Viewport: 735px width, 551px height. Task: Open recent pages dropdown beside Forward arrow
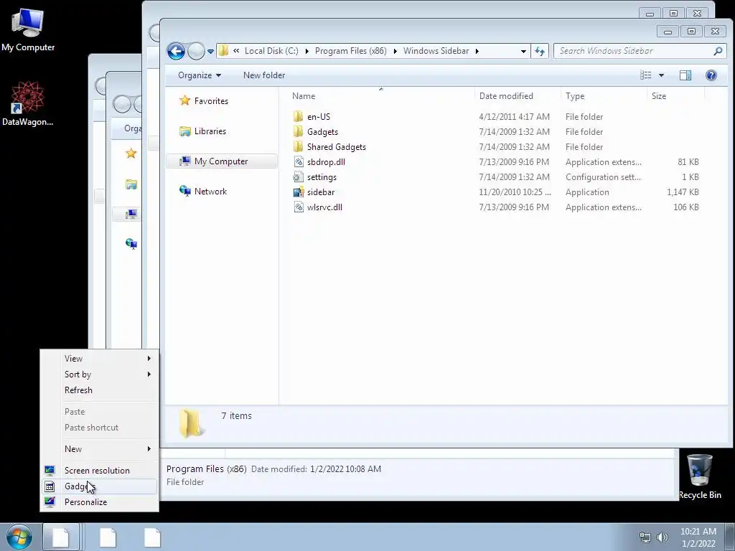click(x=210, y=51)
